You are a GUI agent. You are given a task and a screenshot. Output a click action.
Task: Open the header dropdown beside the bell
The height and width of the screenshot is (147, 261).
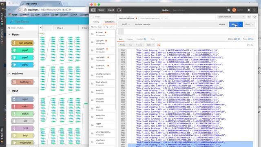(254, 10)
